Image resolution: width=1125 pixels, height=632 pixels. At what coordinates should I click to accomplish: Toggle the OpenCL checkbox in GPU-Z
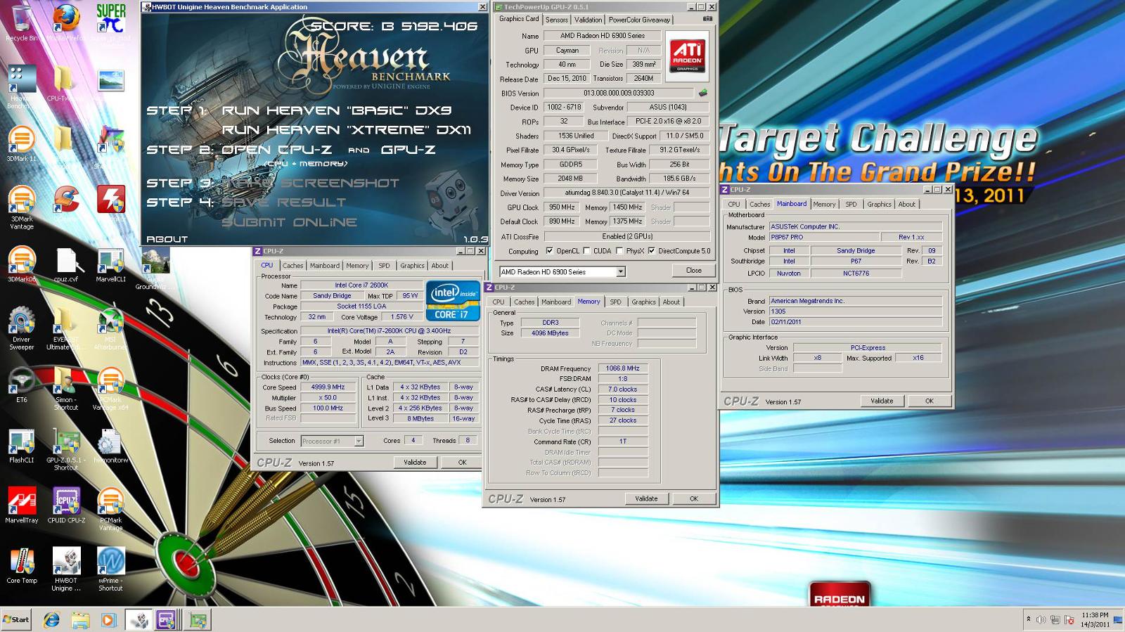(550, 251)
